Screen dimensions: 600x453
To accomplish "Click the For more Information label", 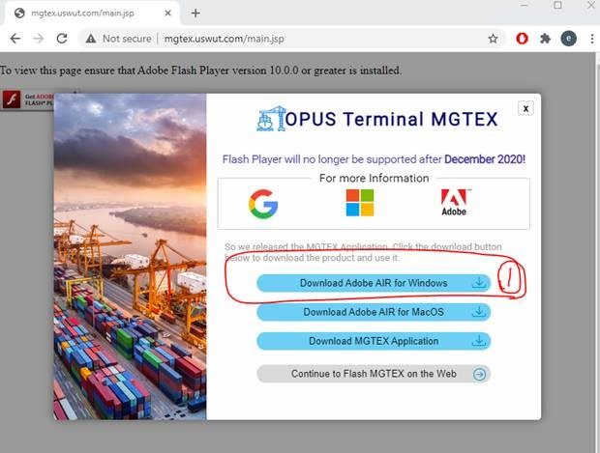I will 374,178.
